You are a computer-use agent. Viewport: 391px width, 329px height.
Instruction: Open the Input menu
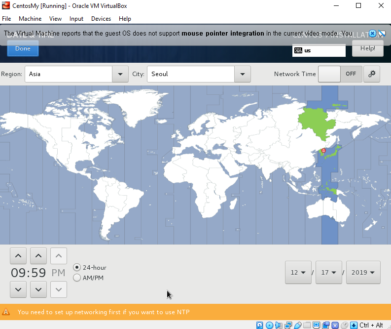76,19
